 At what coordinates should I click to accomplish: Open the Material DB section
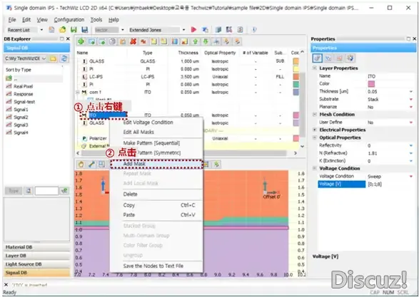(x=36, y=247)
